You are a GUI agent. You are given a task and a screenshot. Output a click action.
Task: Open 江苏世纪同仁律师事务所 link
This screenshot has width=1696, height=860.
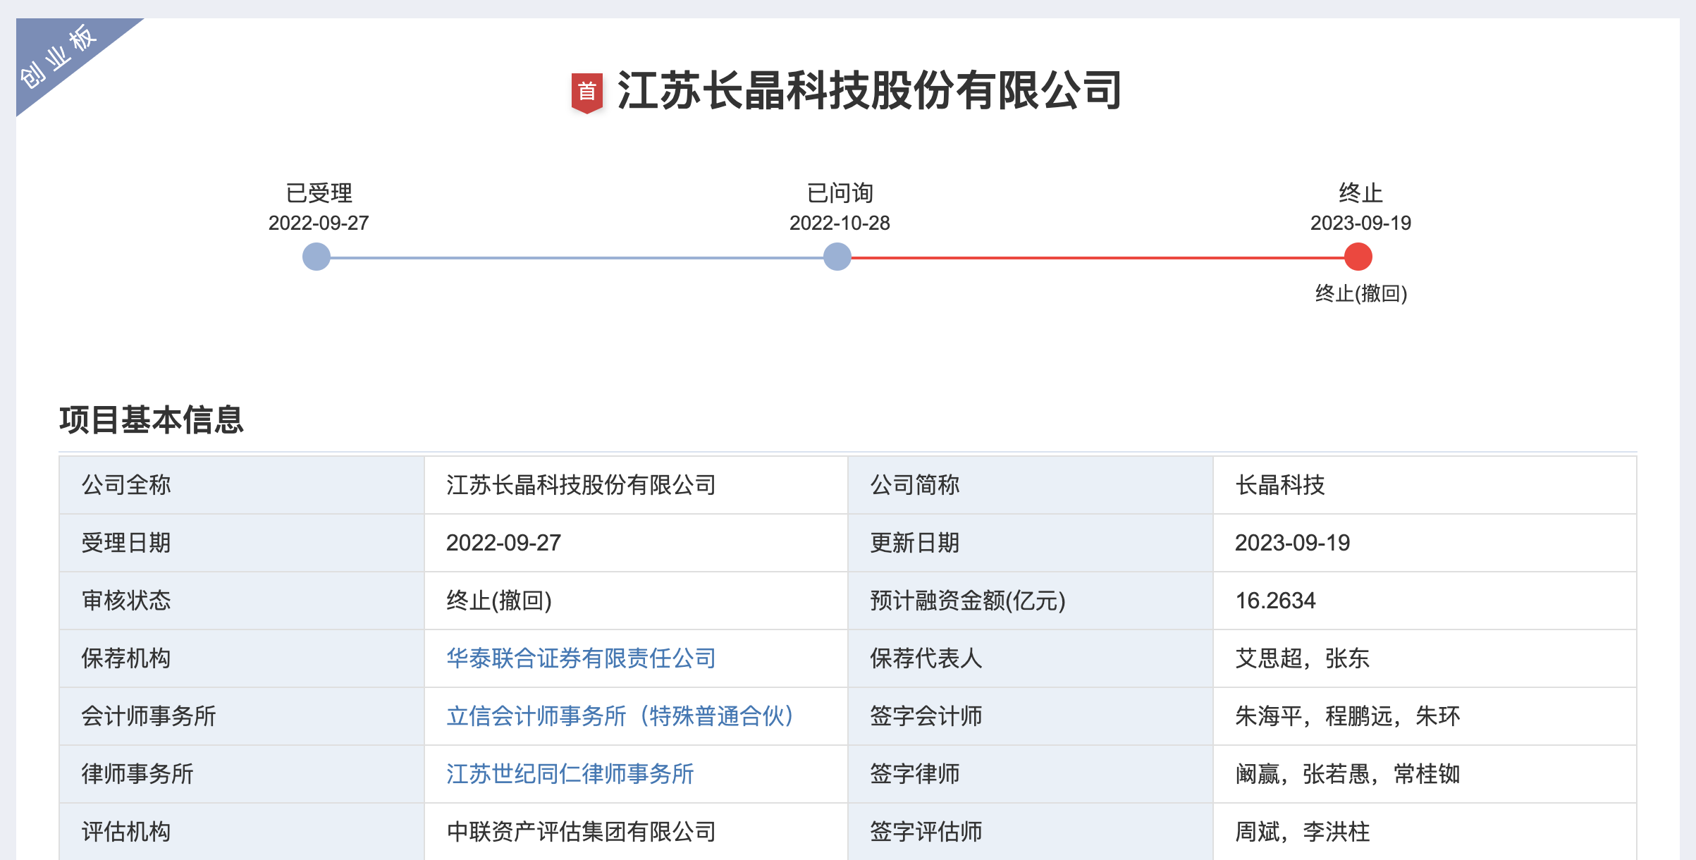click(570, 774)
